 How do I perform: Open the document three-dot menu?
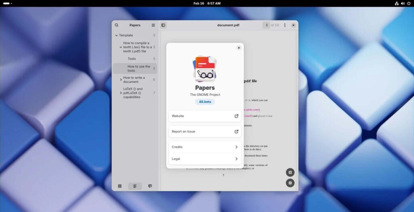pyautogui.click(x=285, y=25)
